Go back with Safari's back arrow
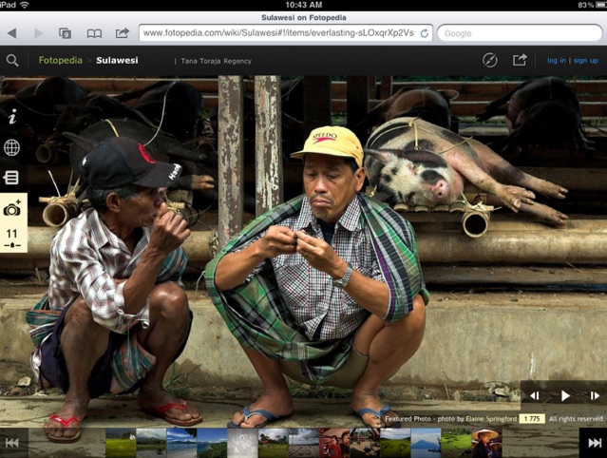 pos(12,33)
